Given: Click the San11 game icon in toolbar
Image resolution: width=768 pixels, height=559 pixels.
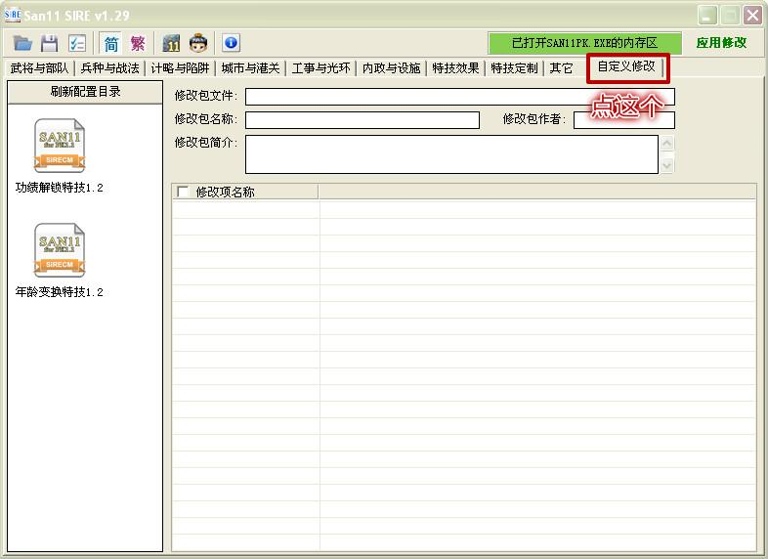Looking at the screenshot, I should (172, 43).
